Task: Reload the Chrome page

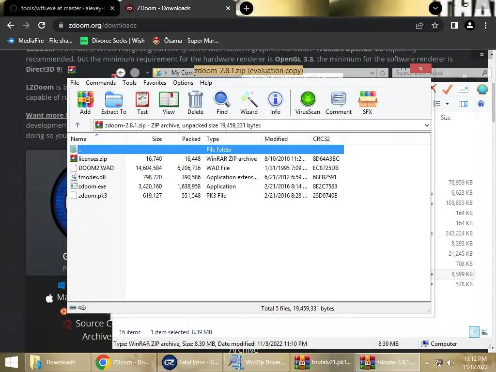Action: pos(42,25)
